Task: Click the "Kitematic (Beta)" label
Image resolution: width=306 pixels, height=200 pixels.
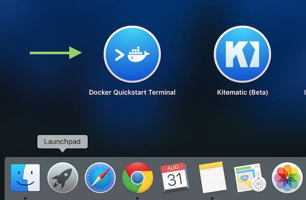Action: coord(242,92)
